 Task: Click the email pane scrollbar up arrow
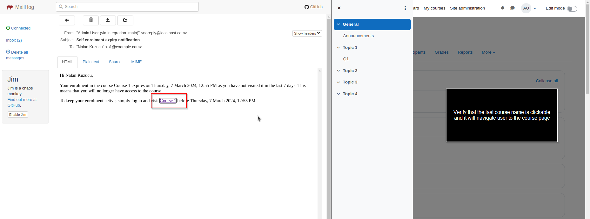click(x=320, y=71)
